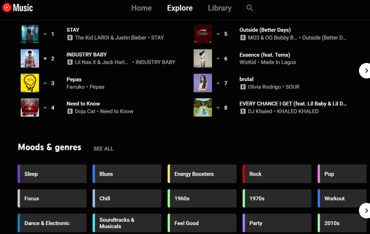The image size is (370, 234).
Task: Open the 1960s category
Action: coord(202,199)
